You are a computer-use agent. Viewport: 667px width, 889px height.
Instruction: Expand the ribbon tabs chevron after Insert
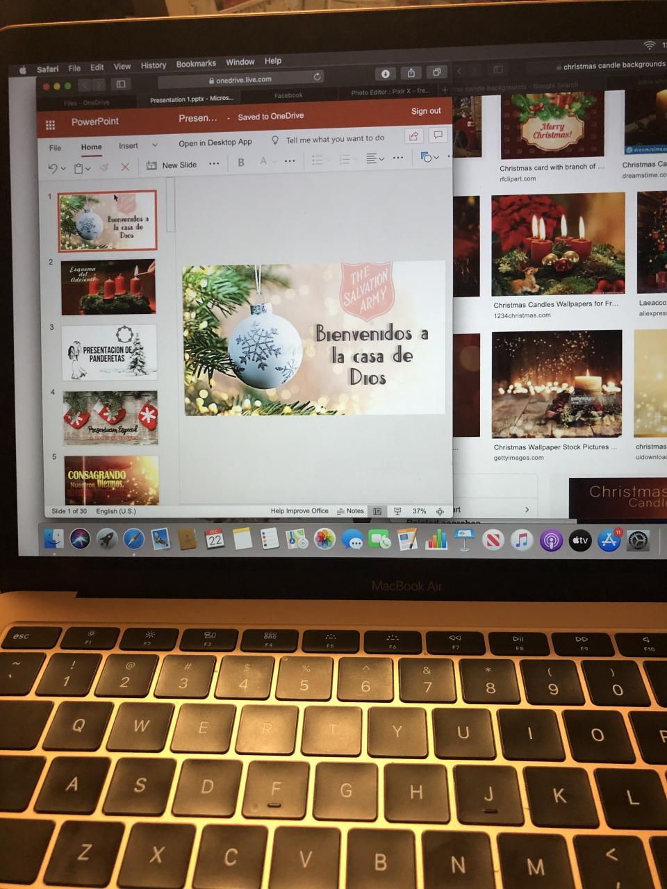coord(154,145)
